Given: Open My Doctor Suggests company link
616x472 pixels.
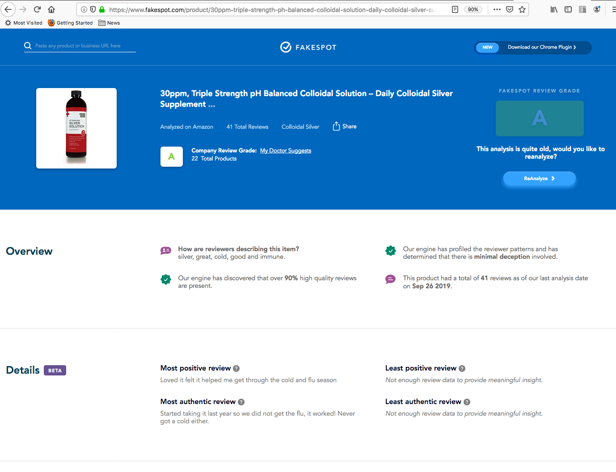Looking at the screenshot, I should click(286, 151).
